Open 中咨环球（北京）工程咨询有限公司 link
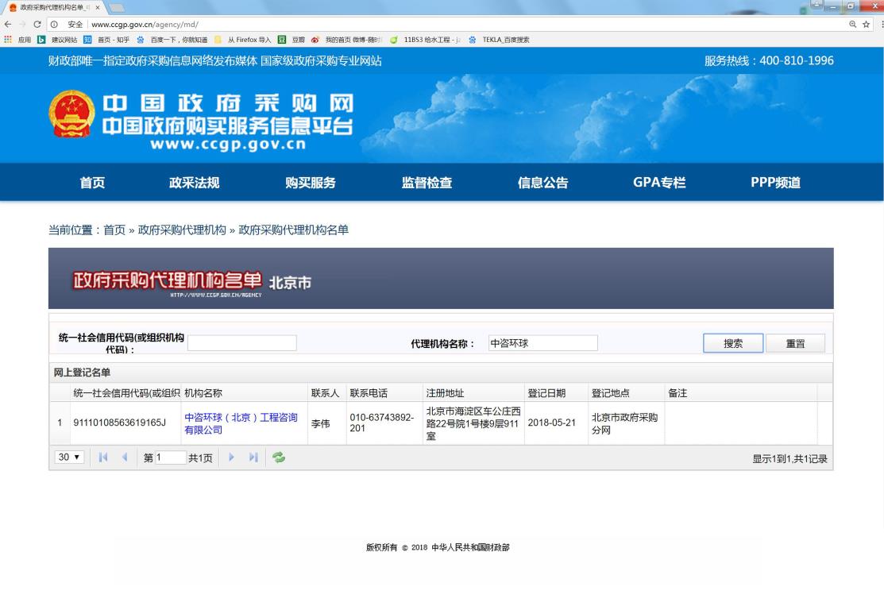 pos(241,424)
